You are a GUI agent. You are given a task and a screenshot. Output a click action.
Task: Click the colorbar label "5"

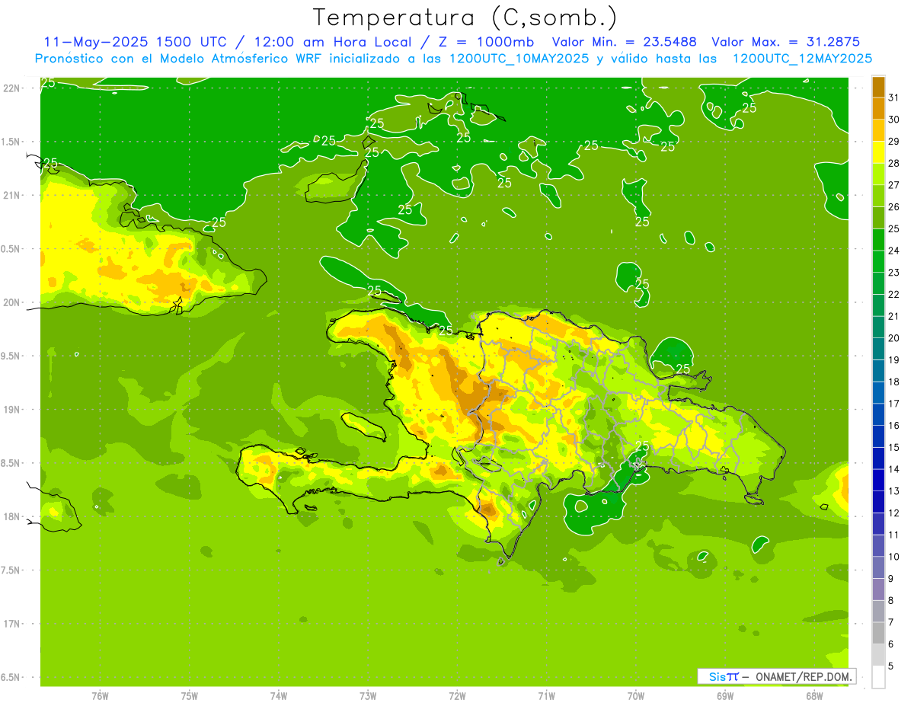(x=891, y=666)
